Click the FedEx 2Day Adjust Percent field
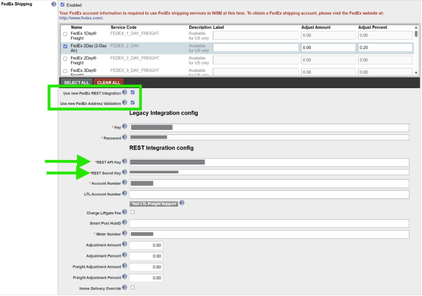This screenshot has width=422, height=296. coord(385,48)
